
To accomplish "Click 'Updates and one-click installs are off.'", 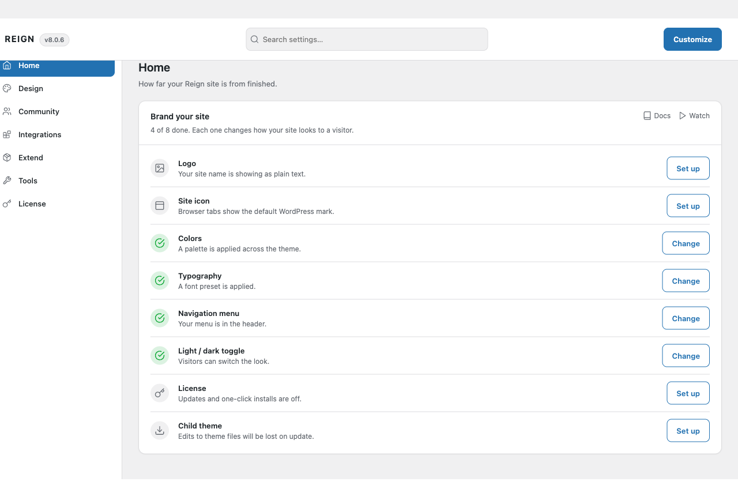I will click(x=240, y=398).
